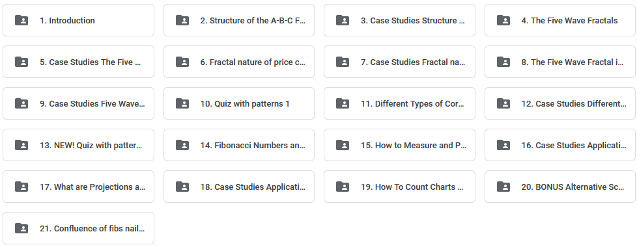Select the 5. Case Studies The Five folder
Viewport: 637px width, 247px height.
point(78,62)
